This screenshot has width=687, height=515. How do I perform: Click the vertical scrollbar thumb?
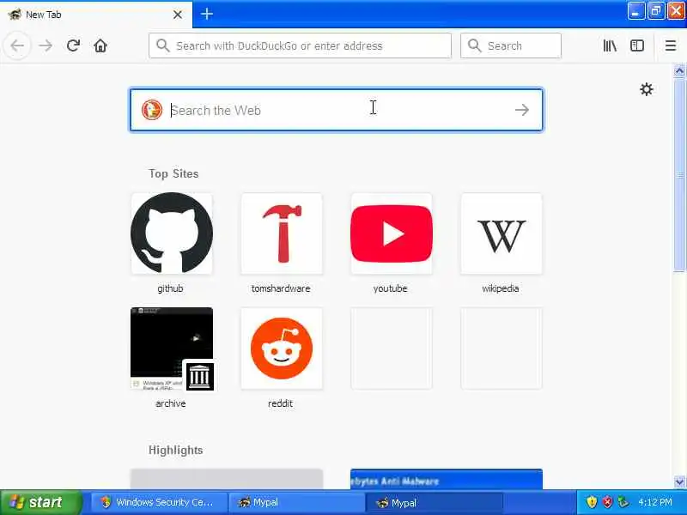coord(679,175)
